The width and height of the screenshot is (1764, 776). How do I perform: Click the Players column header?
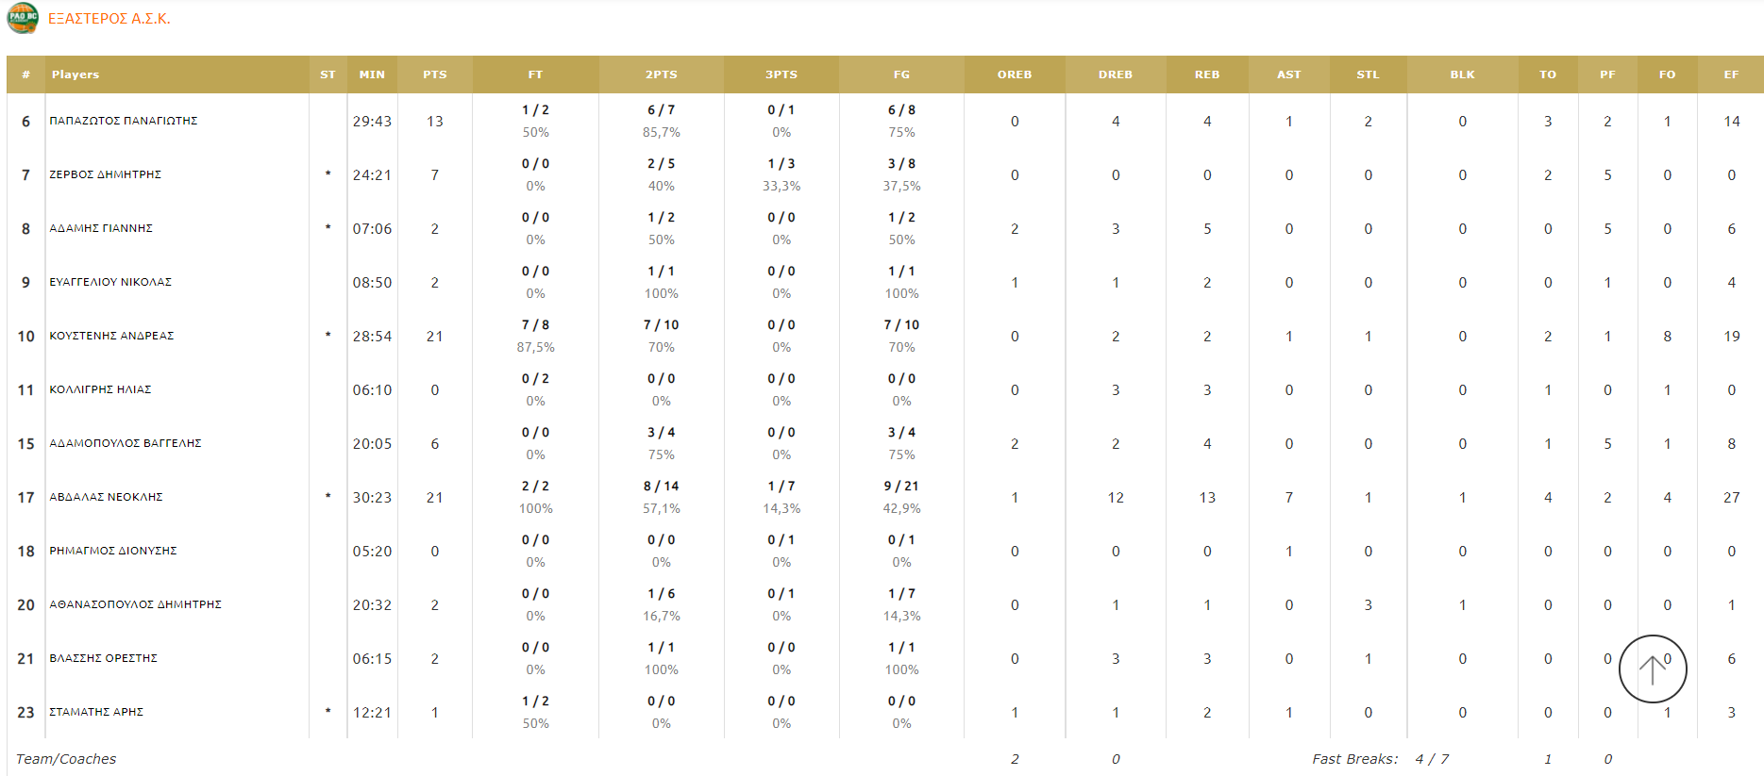pos(76,74)
